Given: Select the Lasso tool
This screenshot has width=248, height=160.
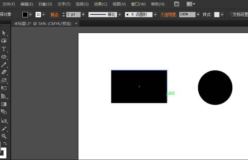Looking at the screenshot, I should pyautogui.click(x=4, y=41).
